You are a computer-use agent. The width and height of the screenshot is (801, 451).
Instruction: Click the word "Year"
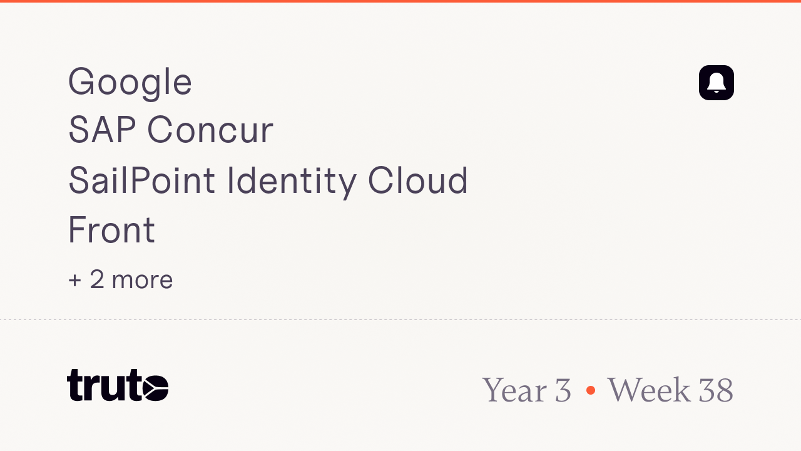point(514,390)
